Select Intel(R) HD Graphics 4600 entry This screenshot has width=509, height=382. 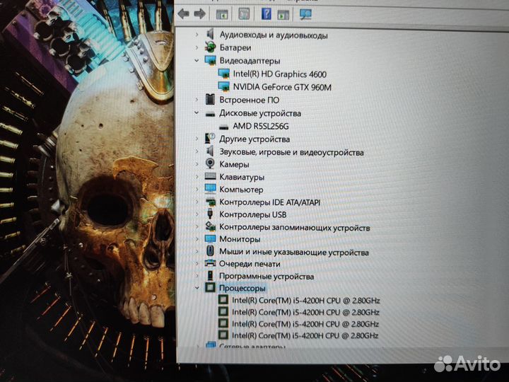point(280,74)
